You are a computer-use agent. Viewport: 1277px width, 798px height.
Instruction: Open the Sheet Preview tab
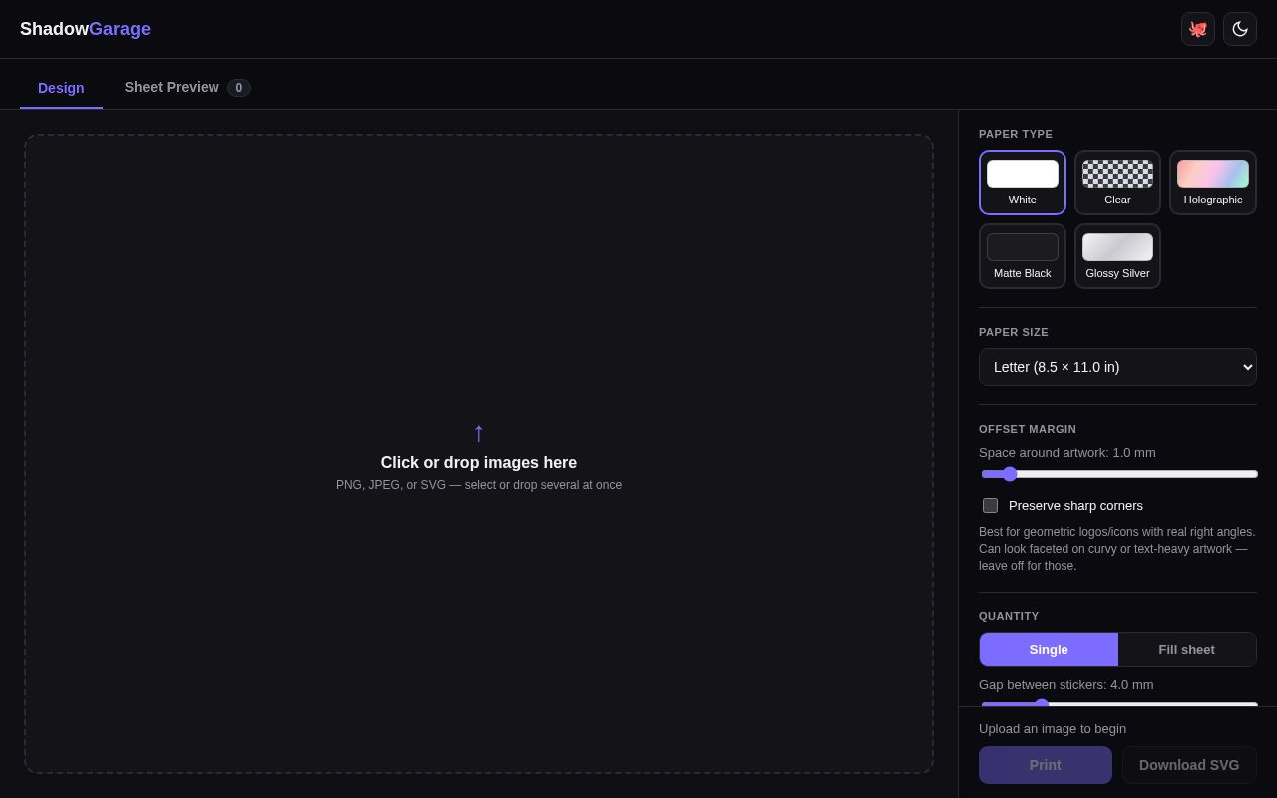188,87
